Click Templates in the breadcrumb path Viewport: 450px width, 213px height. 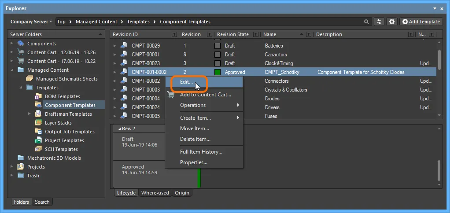pos(138,22)
